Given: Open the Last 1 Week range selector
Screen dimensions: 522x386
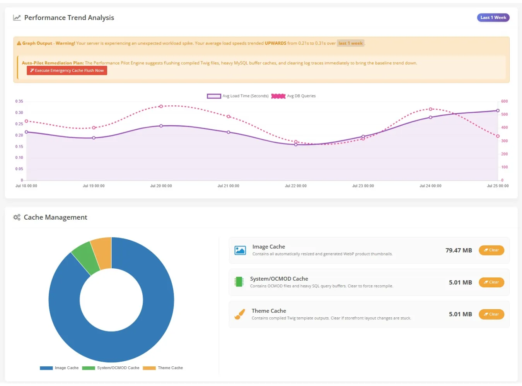Looking at the screenshot, I should (x=493, y=17).
